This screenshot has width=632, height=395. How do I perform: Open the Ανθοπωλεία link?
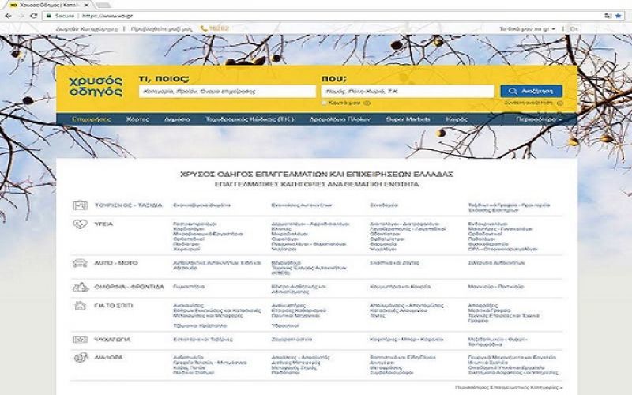click(188, 358)
